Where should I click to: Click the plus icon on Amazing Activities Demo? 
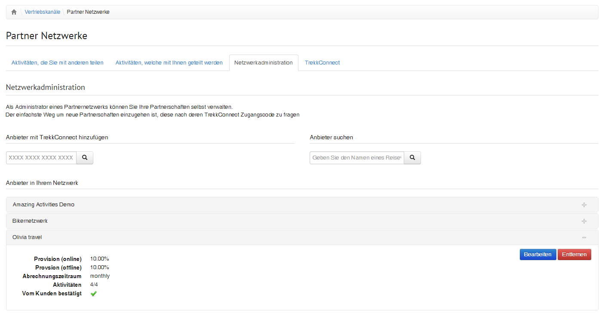(584, 205)
